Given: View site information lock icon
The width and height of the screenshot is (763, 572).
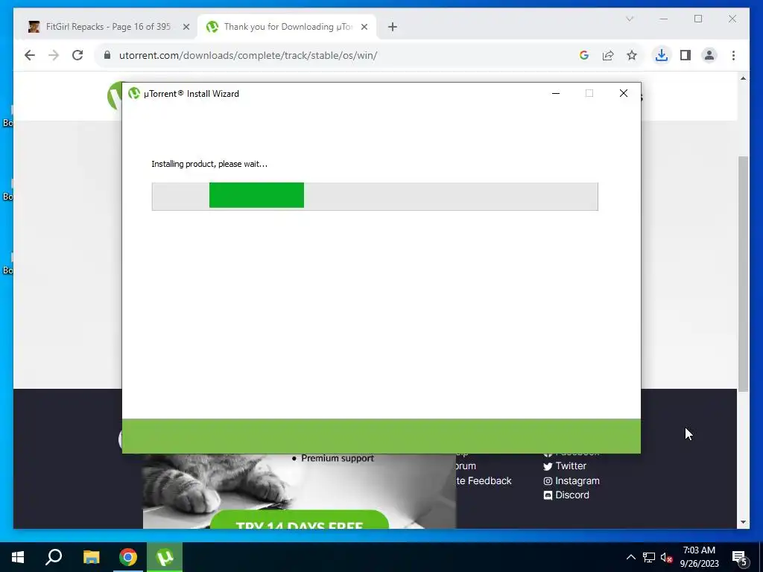Looking at the screenshot, I should tap(107, 55).
